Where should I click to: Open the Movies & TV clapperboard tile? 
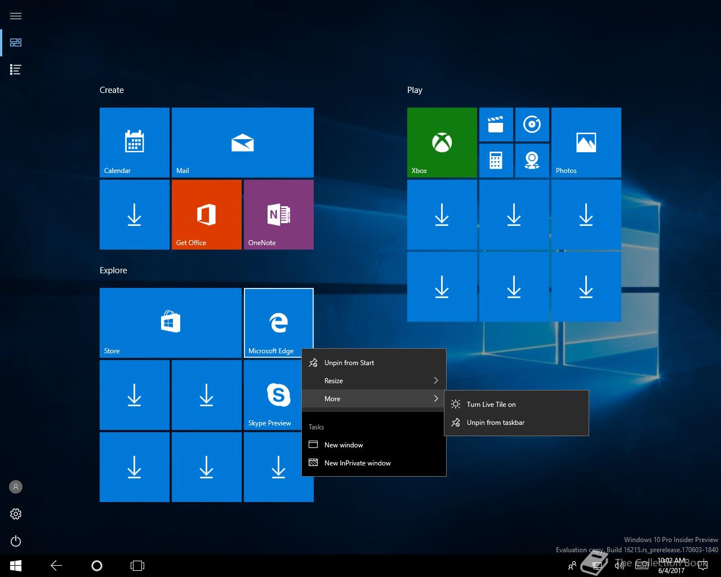496,125
